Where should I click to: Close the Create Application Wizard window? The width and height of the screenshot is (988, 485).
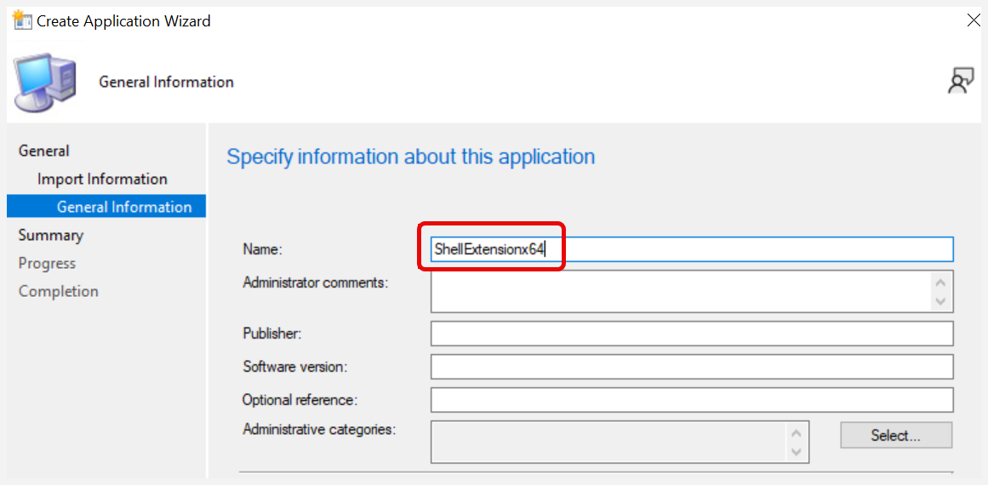[974, 20]
